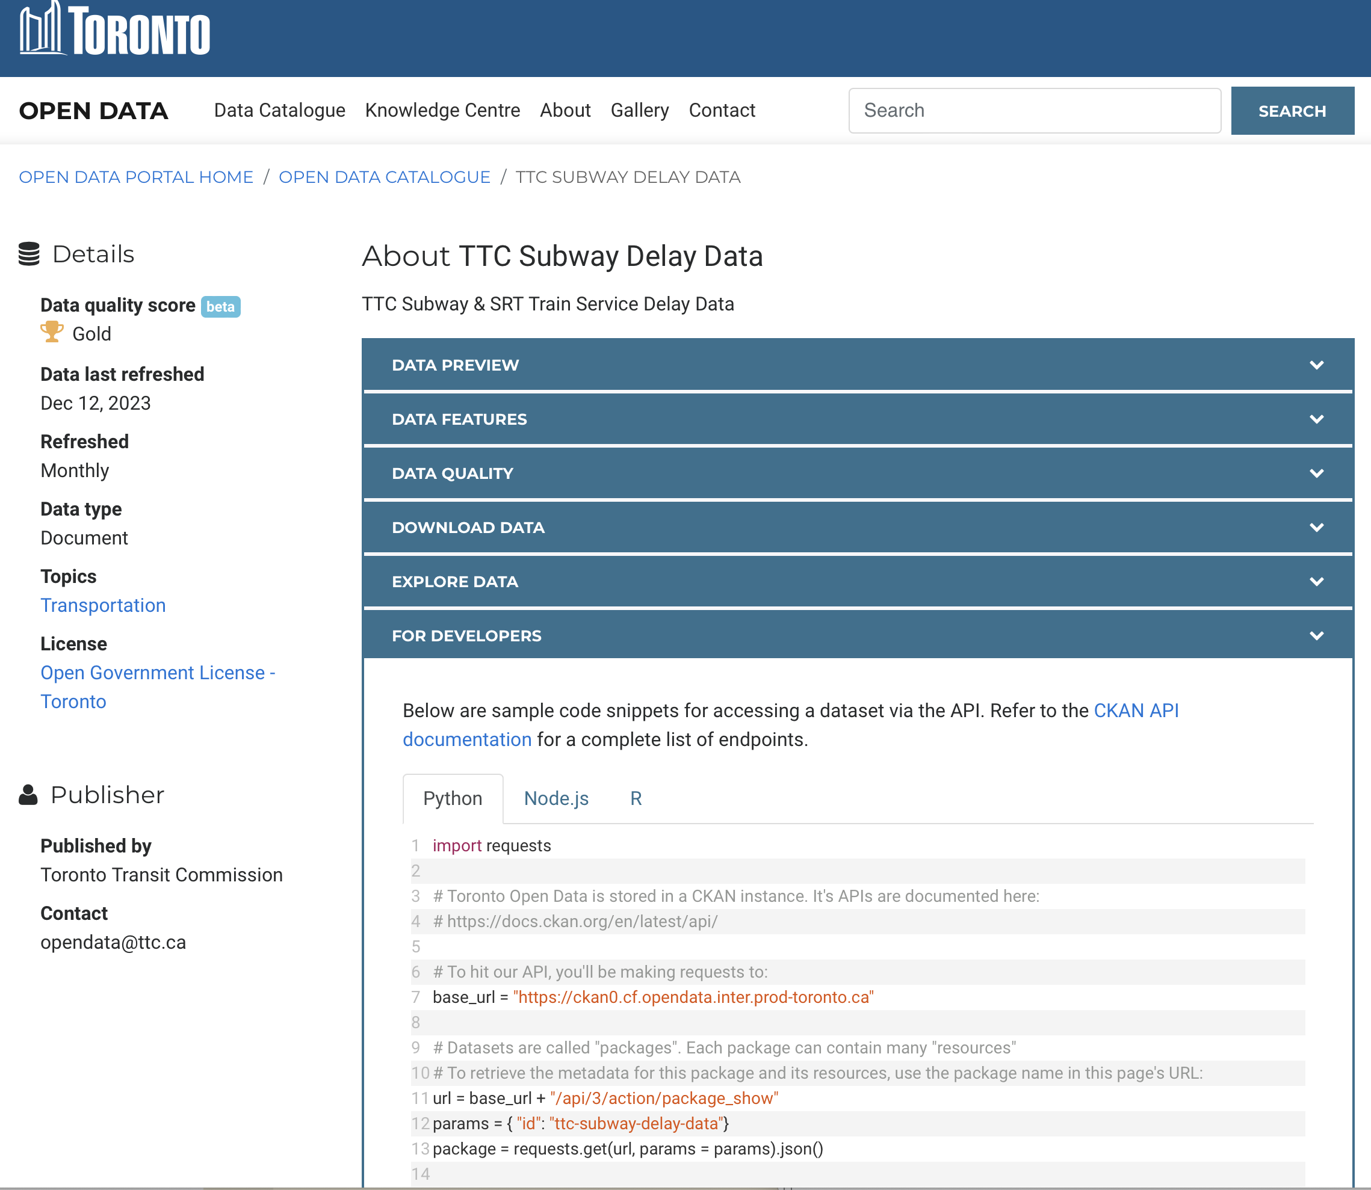Expand the Data Features section
1371x1190 pixels.
point(858,419)
